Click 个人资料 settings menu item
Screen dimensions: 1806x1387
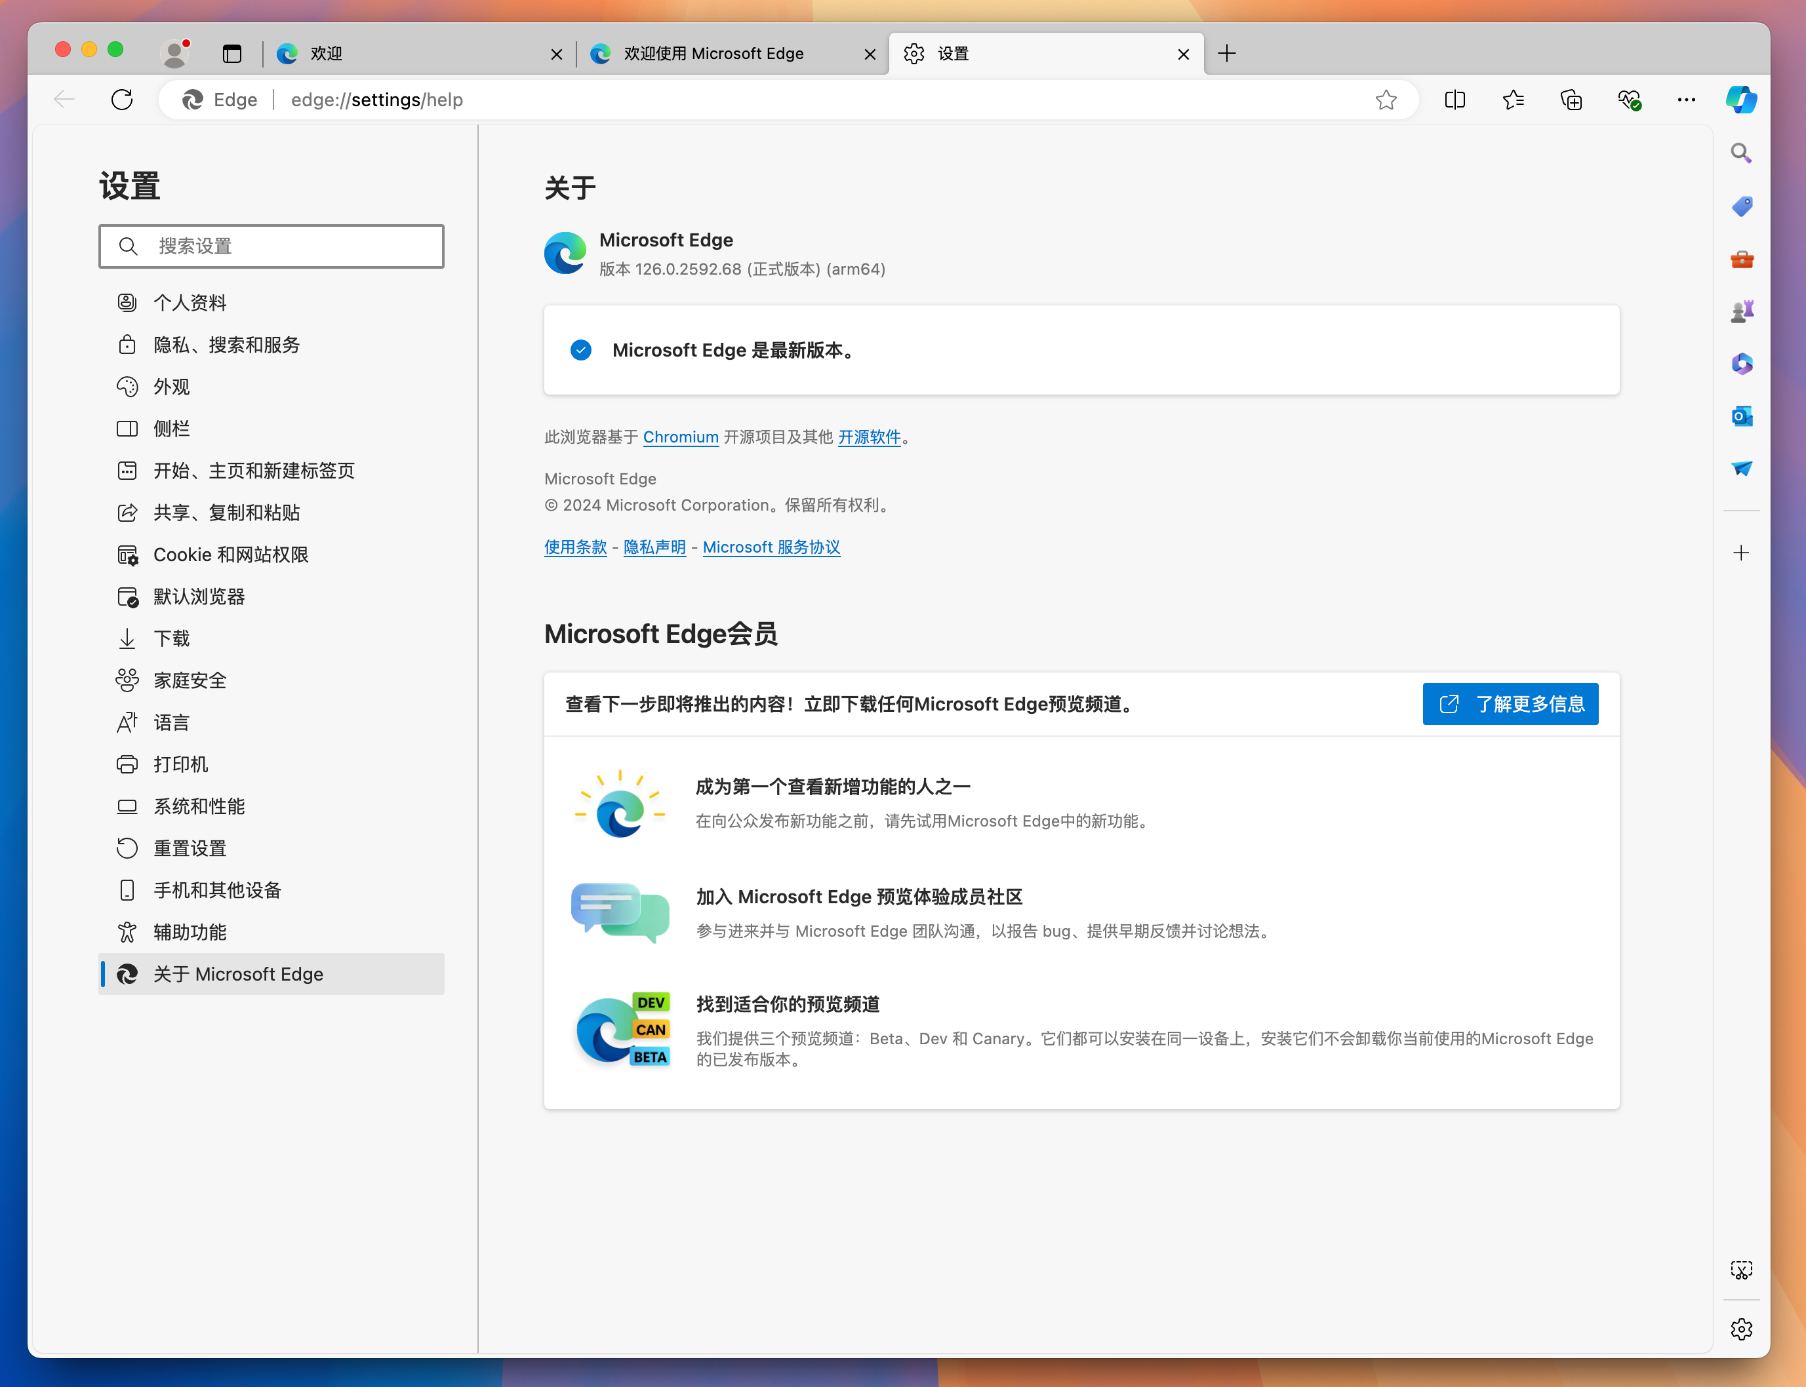tap(191, 303)
